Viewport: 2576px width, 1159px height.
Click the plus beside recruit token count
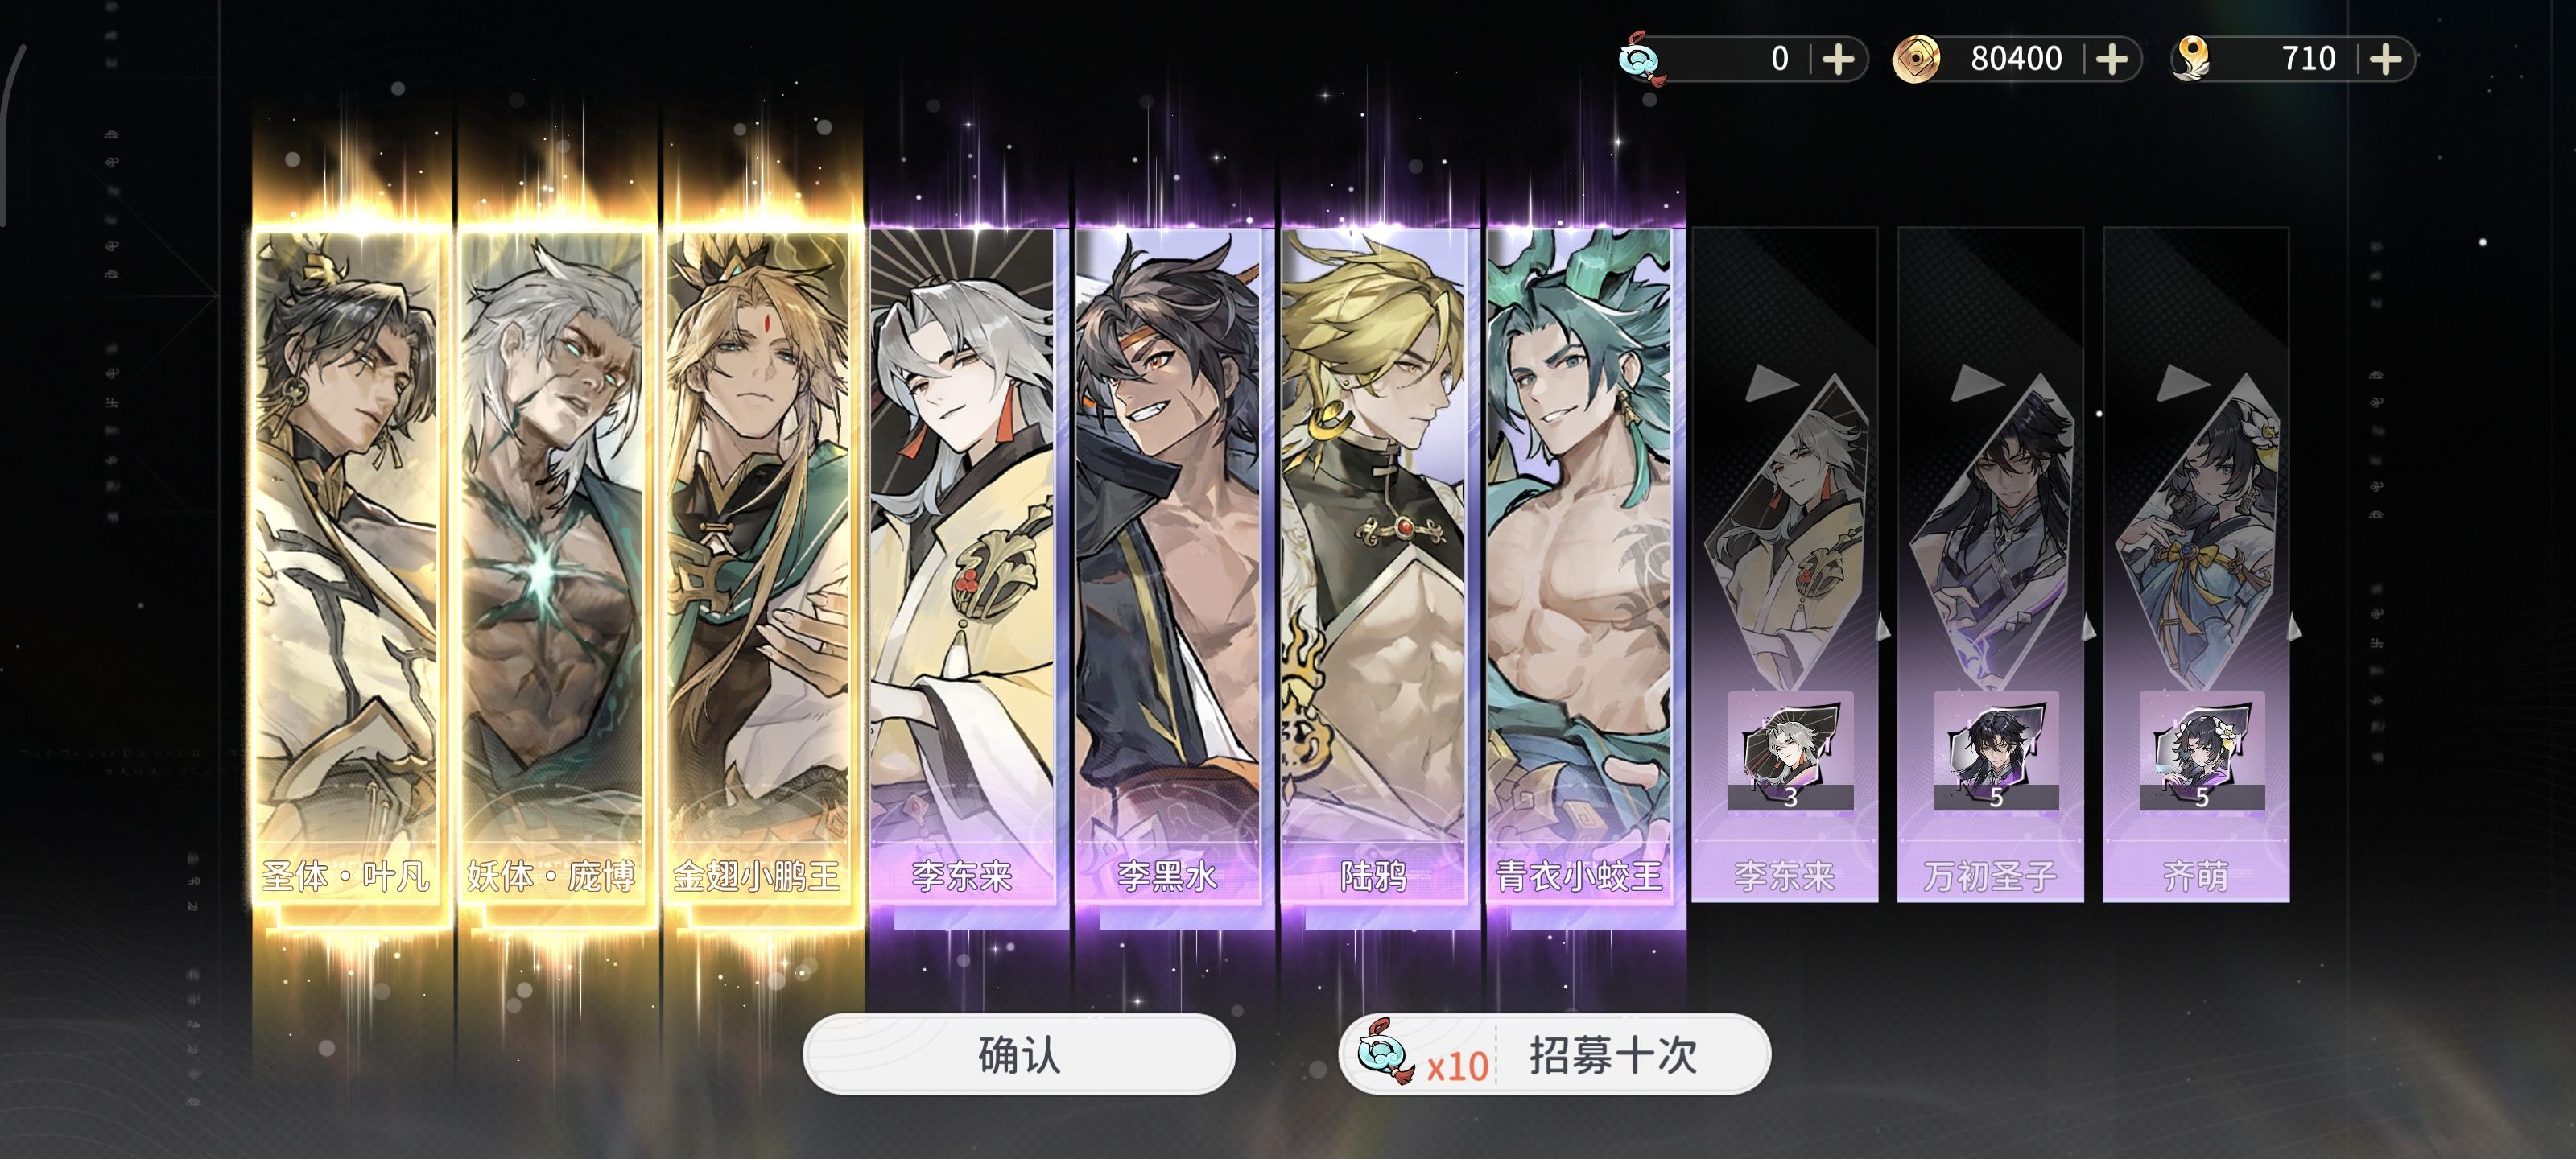click(1837, 59)
